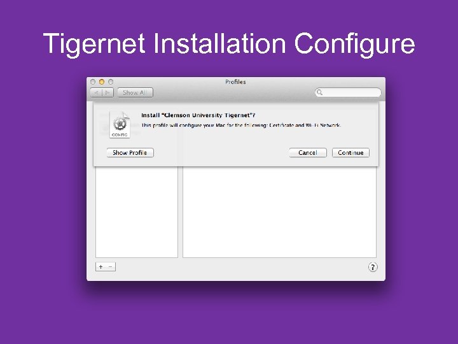Cancel the Tigernet profile installation

(308, 153)
